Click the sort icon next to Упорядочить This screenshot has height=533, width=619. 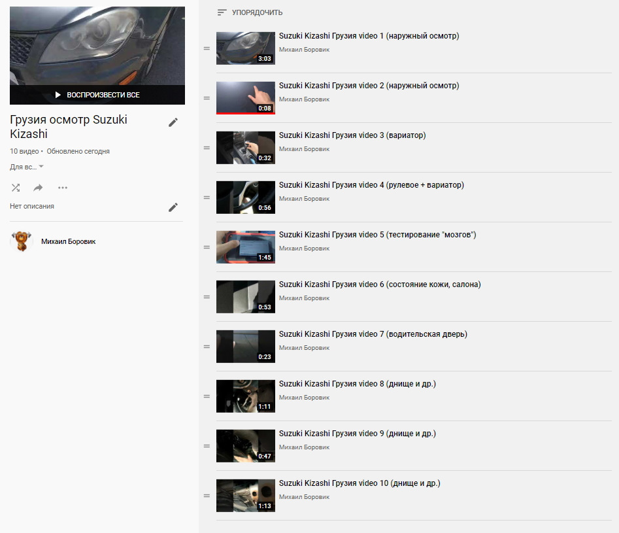222,12
